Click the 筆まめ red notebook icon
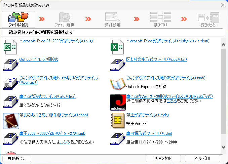Viewport: 228px width, 164px height. 11,121
